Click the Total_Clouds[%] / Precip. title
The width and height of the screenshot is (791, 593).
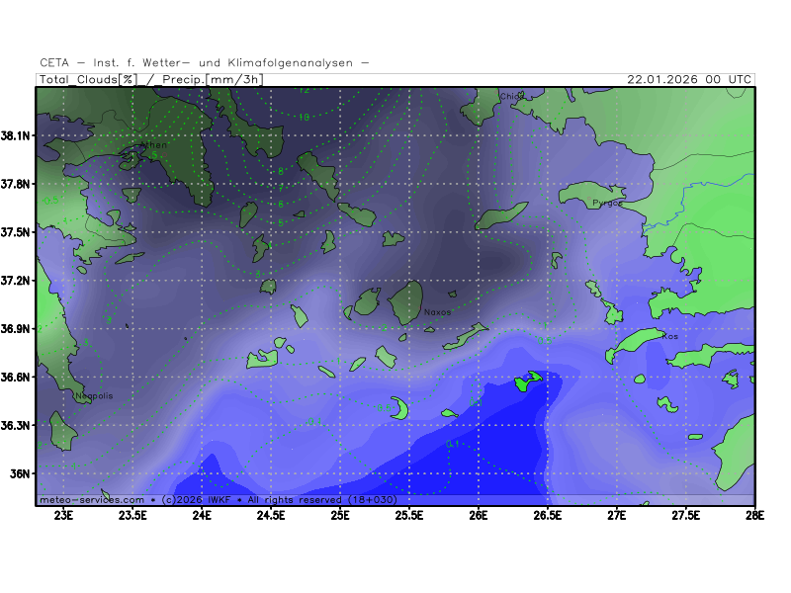click(148, 79)
